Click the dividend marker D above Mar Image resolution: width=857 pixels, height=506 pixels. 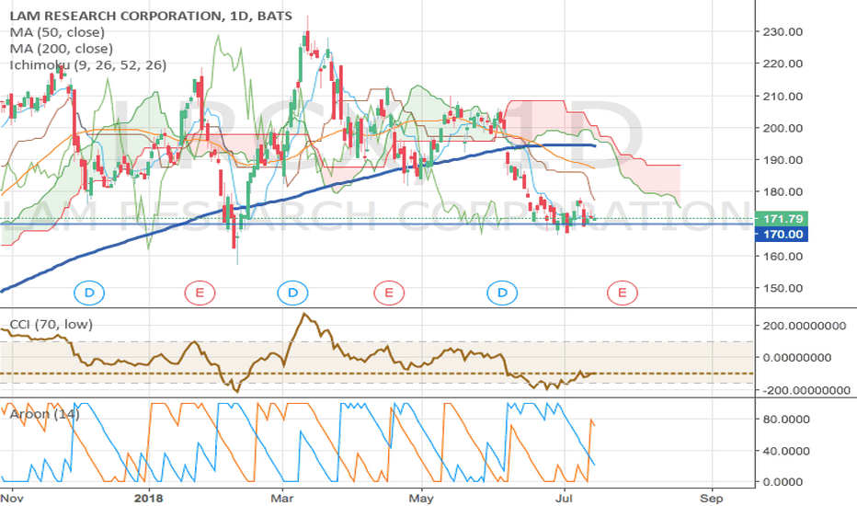(293, 293)
